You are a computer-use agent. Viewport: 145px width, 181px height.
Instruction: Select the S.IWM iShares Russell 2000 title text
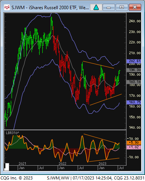coord(50,8)
